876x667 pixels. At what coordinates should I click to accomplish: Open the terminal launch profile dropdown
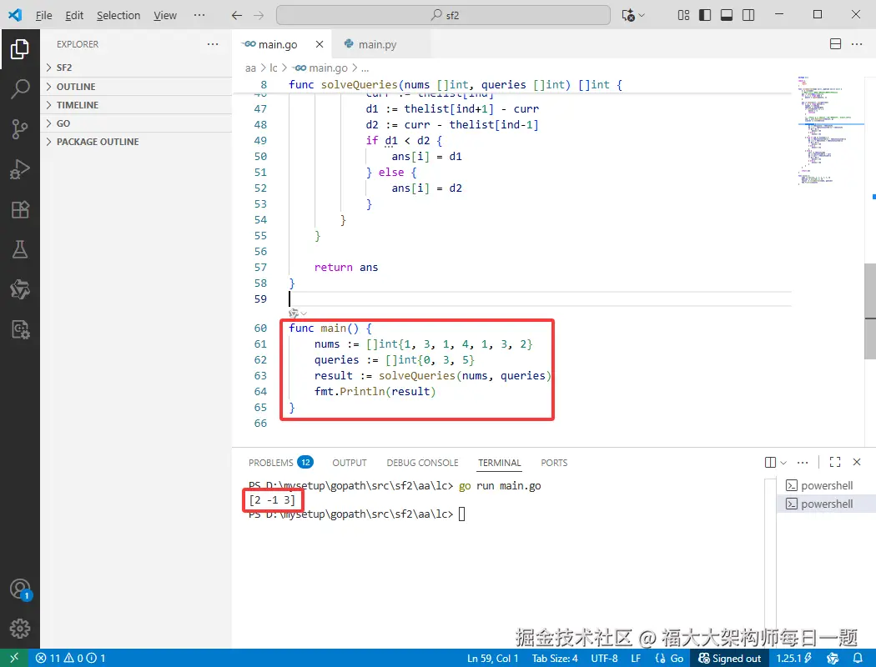click(783, 462)
